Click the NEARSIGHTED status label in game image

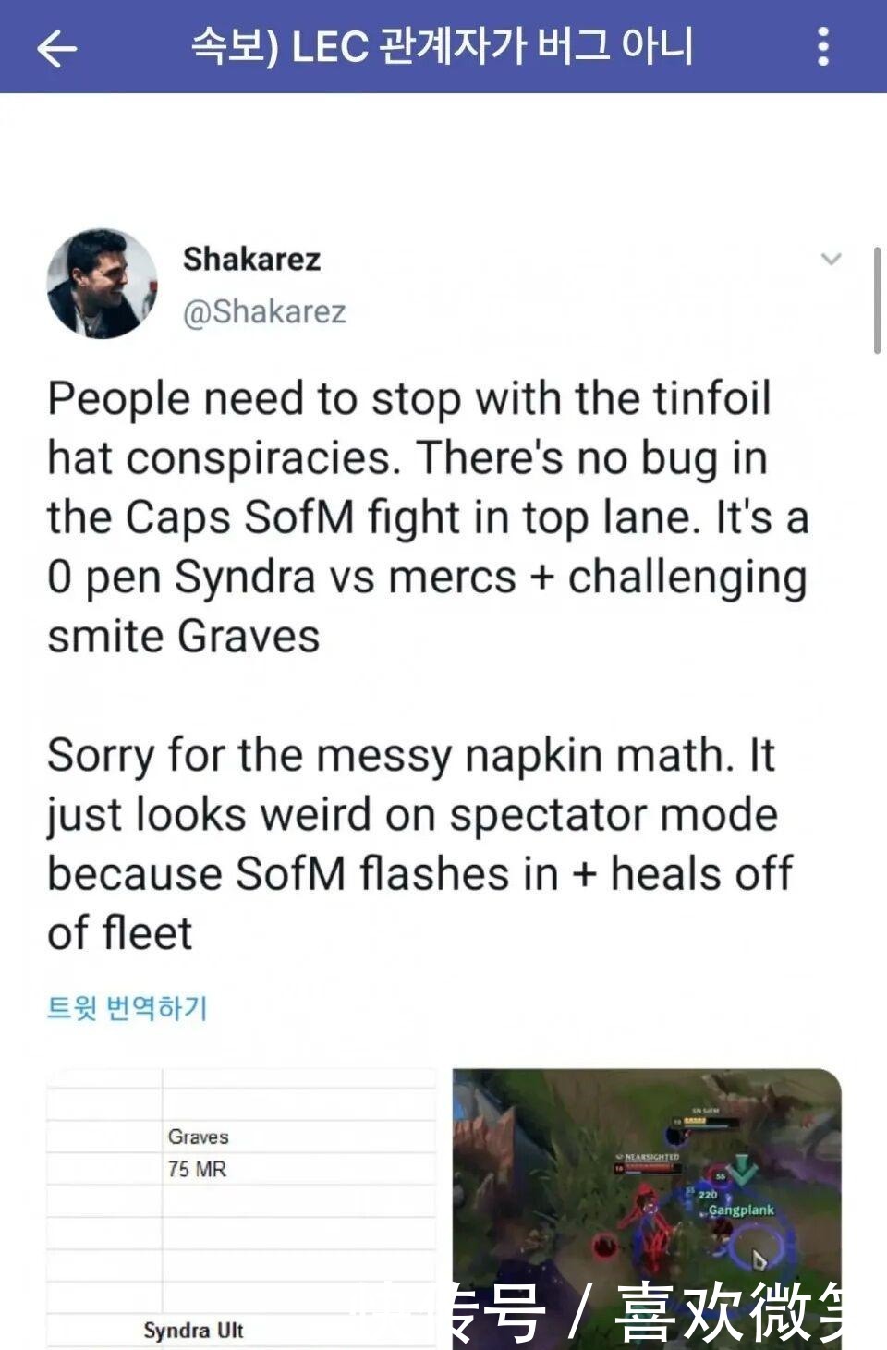650,1156
